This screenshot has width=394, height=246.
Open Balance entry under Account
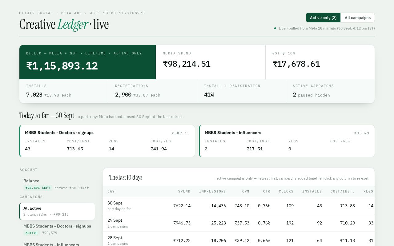pos(57,184)
